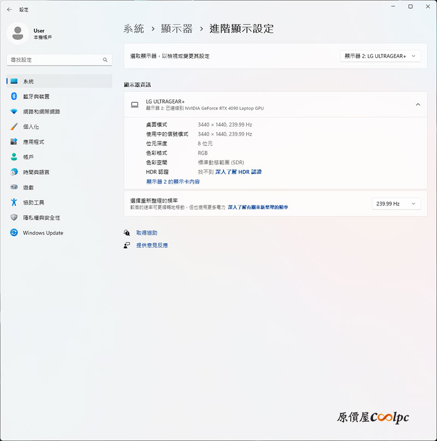Screen dimensions: 437x441
Task: Maximize the Settings window
Action: [x=411, y=6]
